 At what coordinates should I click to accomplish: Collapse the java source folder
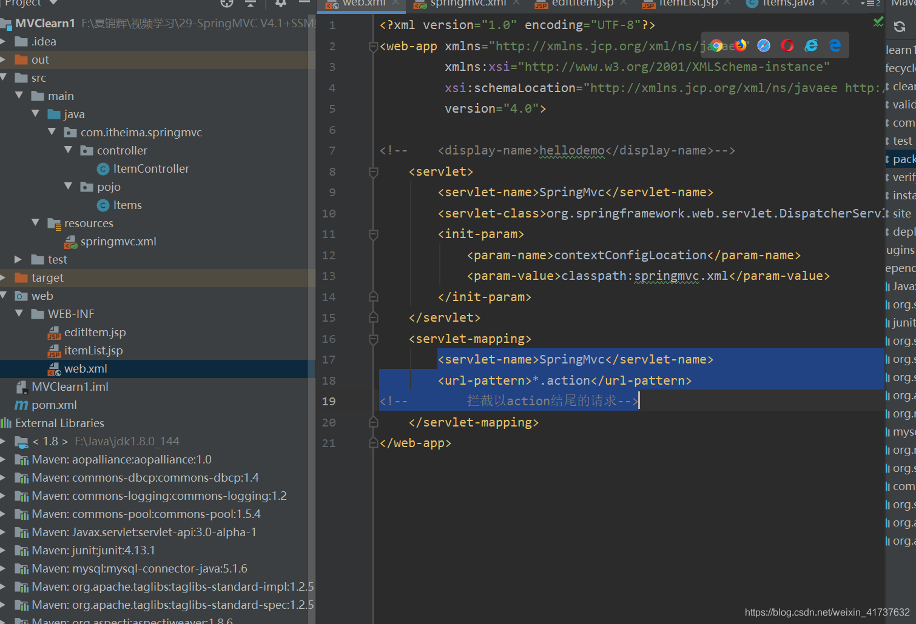click(x=35, y=114)
